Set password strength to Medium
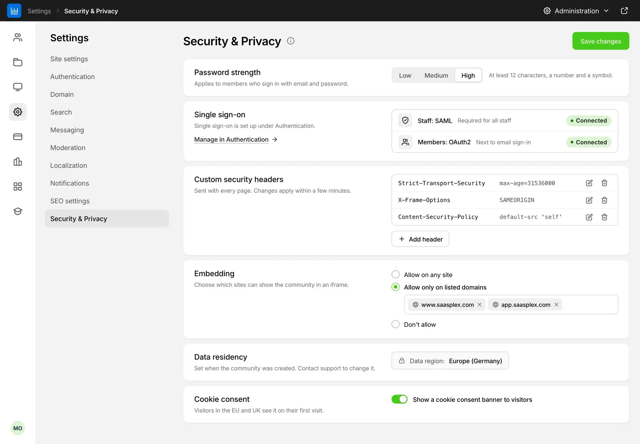 coord(436,75)
